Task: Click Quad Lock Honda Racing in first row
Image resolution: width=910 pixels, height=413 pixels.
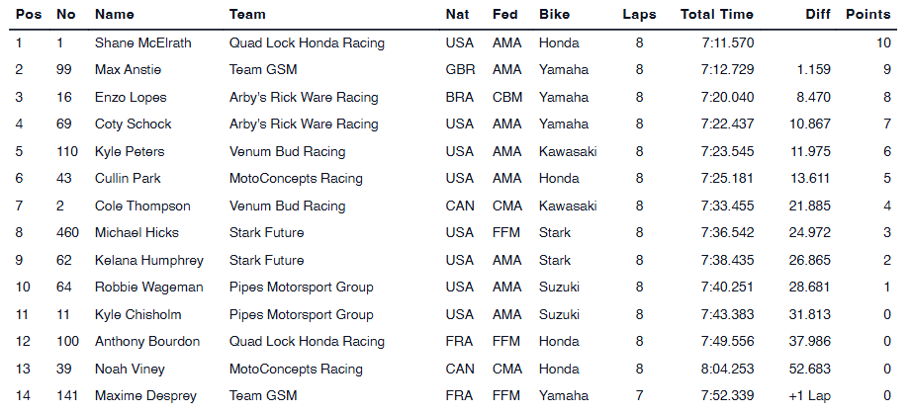Action: pos(307,43)
